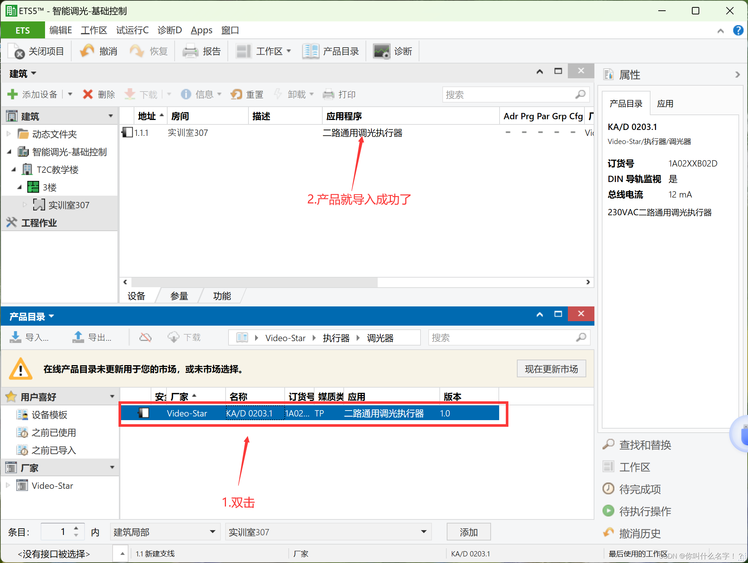Click the catalog Export upload icon
The height and width of the screenshot is (563, 748).
78,337
